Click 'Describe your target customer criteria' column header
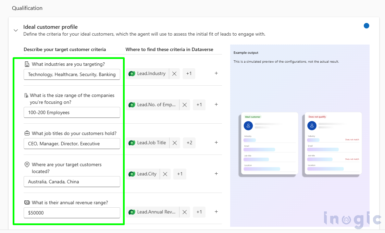Viewport: 385px width, 233px height. pos(65,49)
